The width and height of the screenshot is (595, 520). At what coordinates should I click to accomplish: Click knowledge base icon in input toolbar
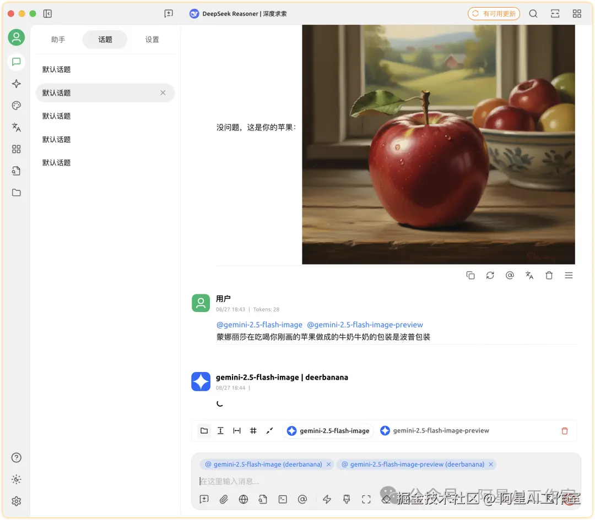click(x=263, y=500)
